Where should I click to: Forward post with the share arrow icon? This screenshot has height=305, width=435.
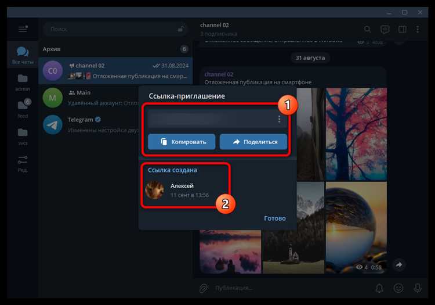pos(399,265)
